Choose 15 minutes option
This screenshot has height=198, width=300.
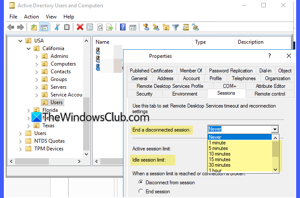pyautogui.click(x=240, y=159)
